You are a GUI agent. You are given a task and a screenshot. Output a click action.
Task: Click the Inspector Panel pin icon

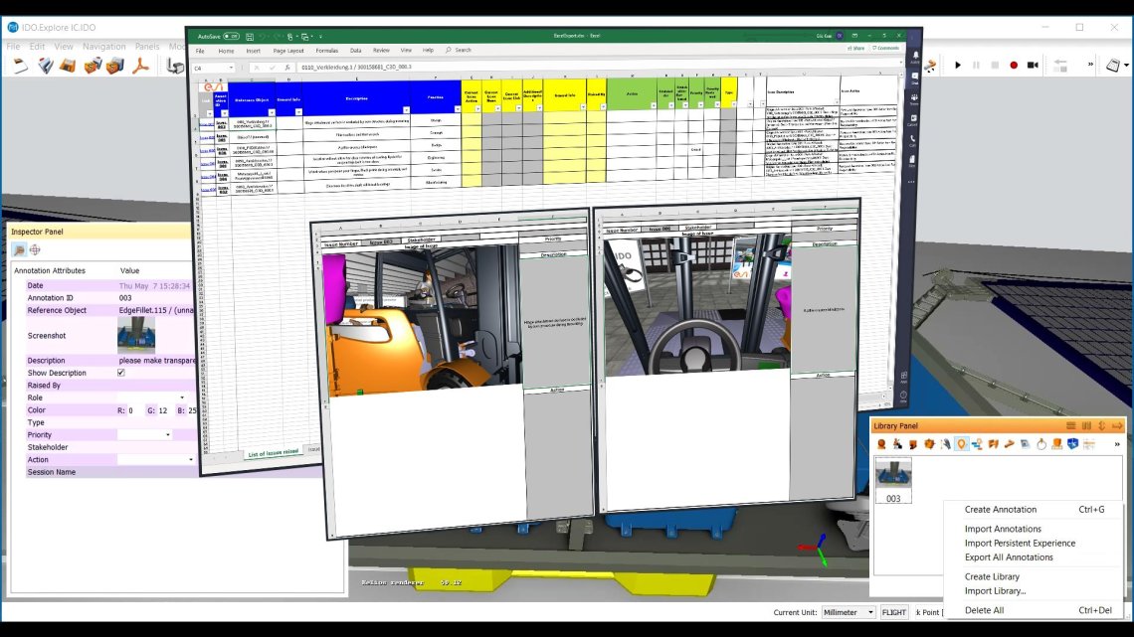point(19,249)
